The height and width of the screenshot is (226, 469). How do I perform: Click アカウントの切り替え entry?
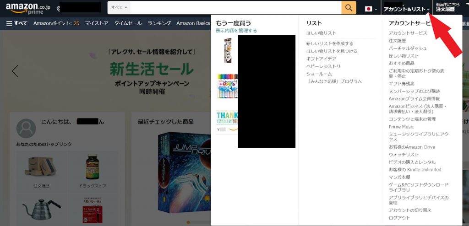click(x=410, y=210)
